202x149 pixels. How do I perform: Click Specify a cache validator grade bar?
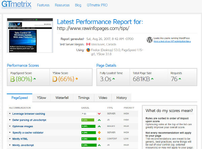pyautogui.click(x=89, y=133)
